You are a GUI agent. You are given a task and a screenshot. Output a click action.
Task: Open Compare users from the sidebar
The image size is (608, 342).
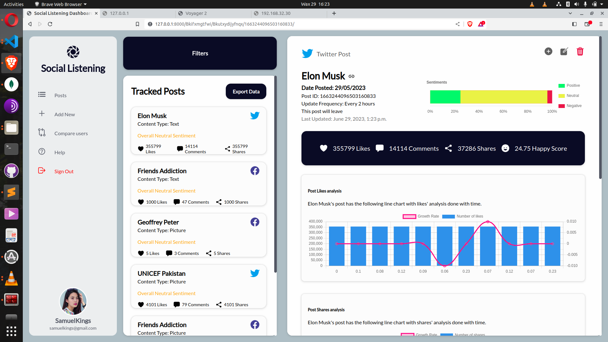[71, 133]
